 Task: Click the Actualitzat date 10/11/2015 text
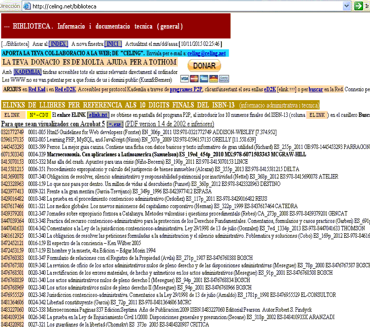[173, 44]
